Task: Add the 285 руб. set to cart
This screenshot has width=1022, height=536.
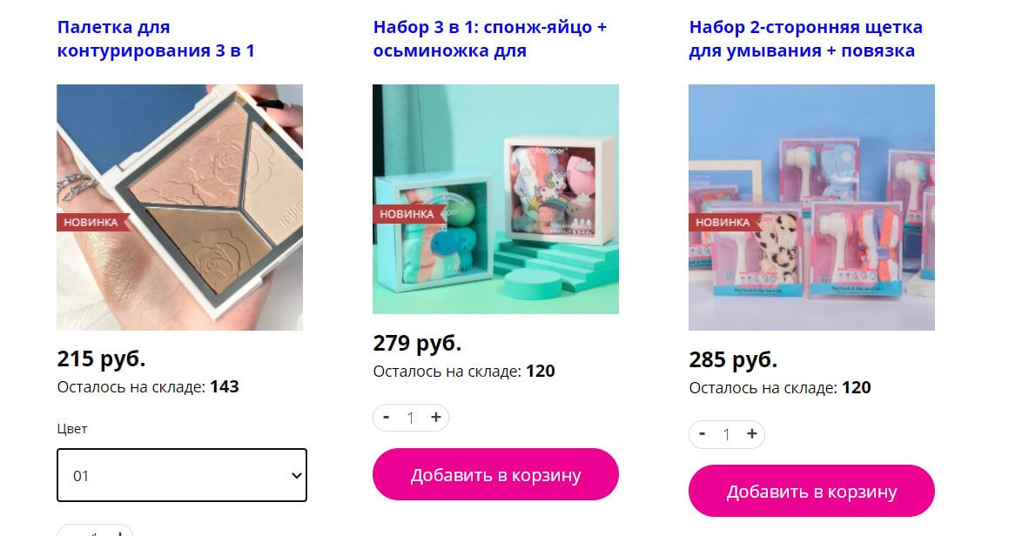Action: (811, 491)
